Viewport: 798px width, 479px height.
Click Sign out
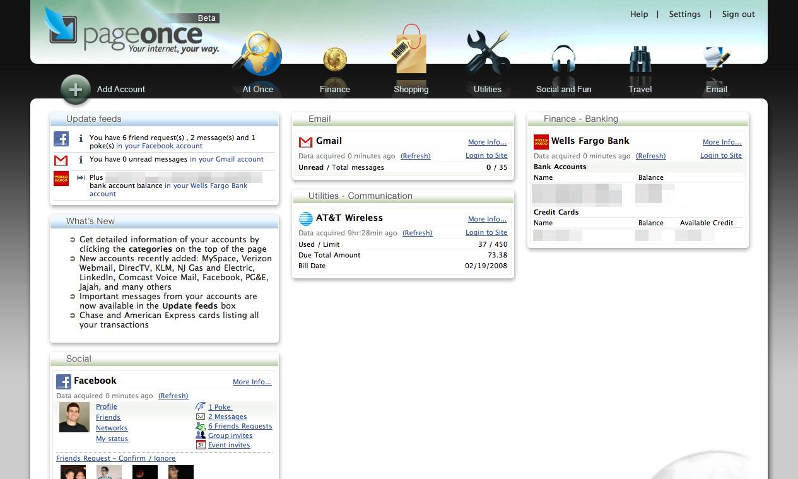pyautogui.click(x=739, y=14)
